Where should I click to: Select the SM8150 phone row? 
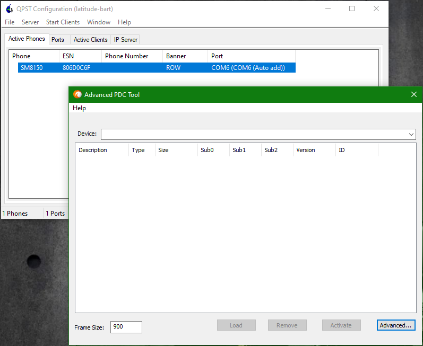157,68
